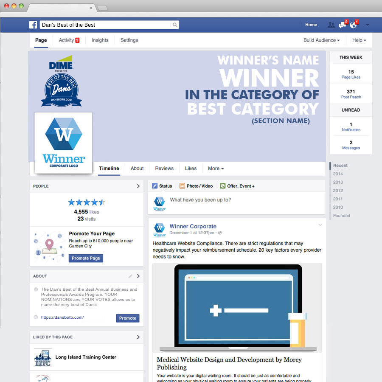The width and height of the screenshot is (382, 382).
Task: Click the Facebook logo icon
Action: (x=33, y=25)
